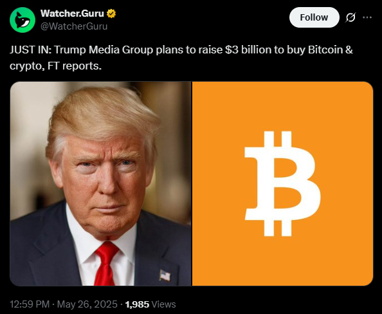The width and height of the screenshot is (382, 314).
Task: Open the Grok slashed-circle icon
Action: (350, 17)
